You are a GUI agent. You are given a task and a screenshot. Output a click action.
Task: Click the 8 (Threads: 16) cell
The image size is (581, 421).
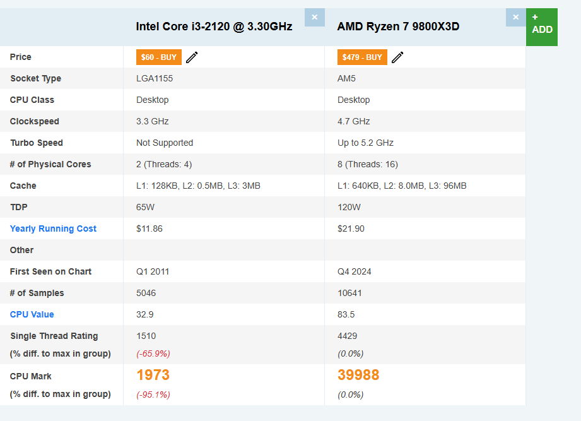point(368,165)
